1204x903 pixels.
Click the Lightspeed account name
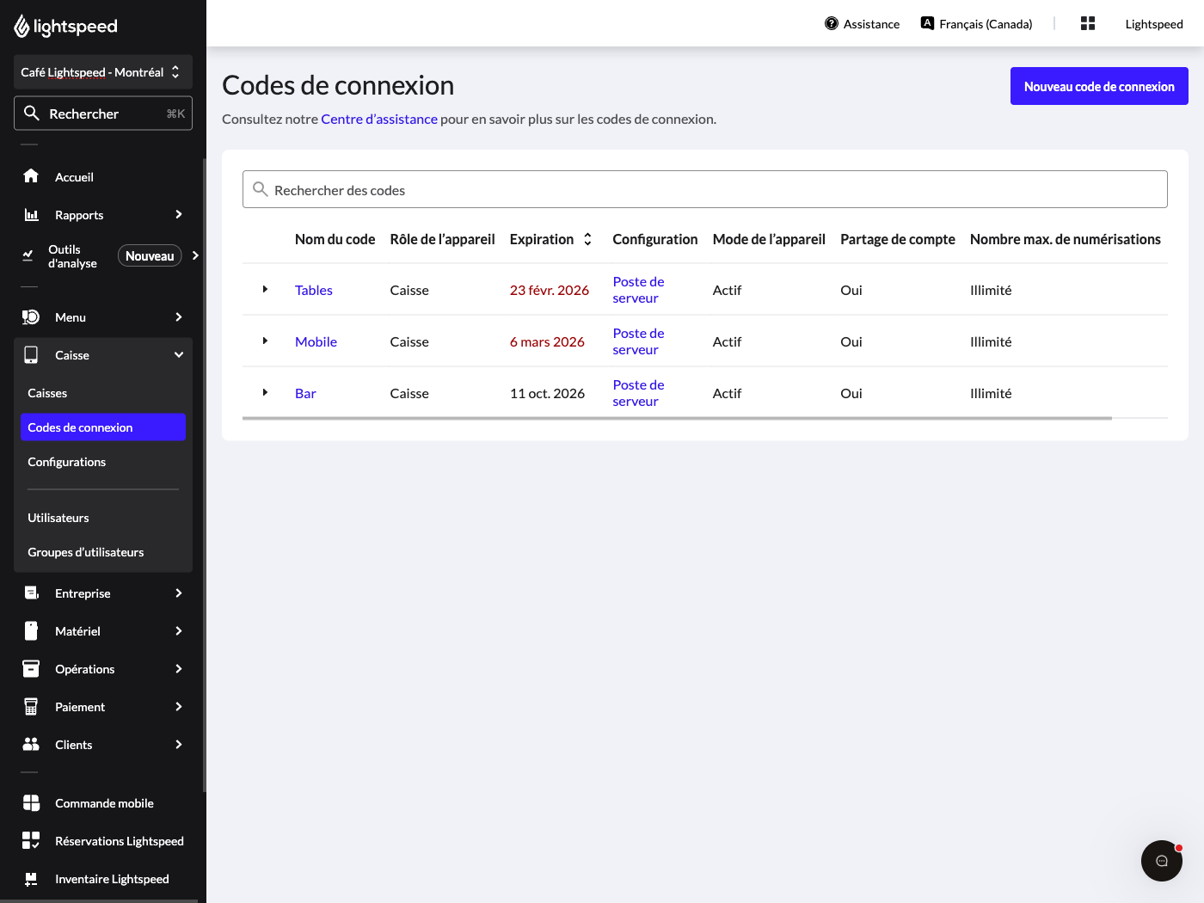(1154, 23)
